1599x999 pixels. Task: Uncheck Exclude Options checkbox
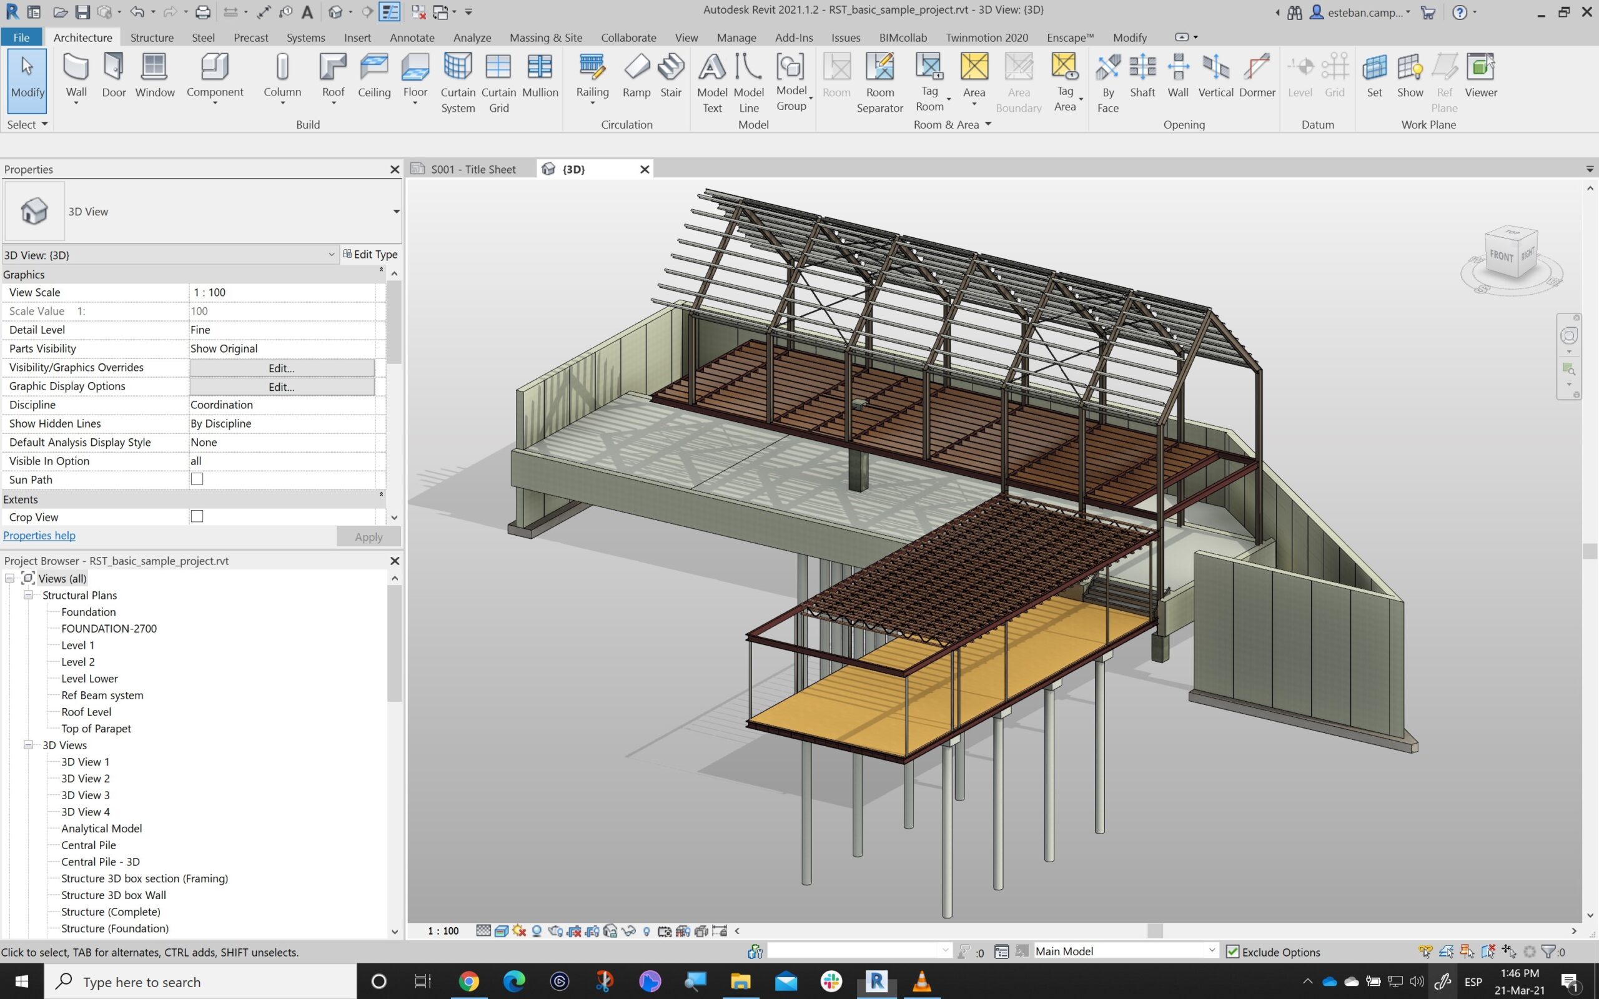pos(1232,952)
